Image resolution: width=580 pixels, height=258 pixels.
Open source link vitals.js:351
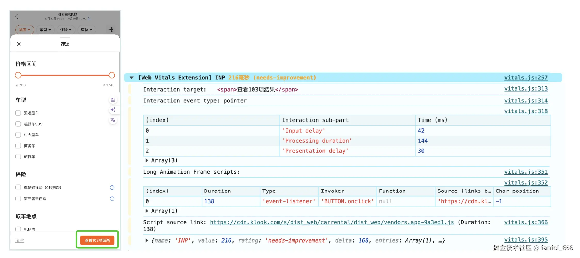526,172
